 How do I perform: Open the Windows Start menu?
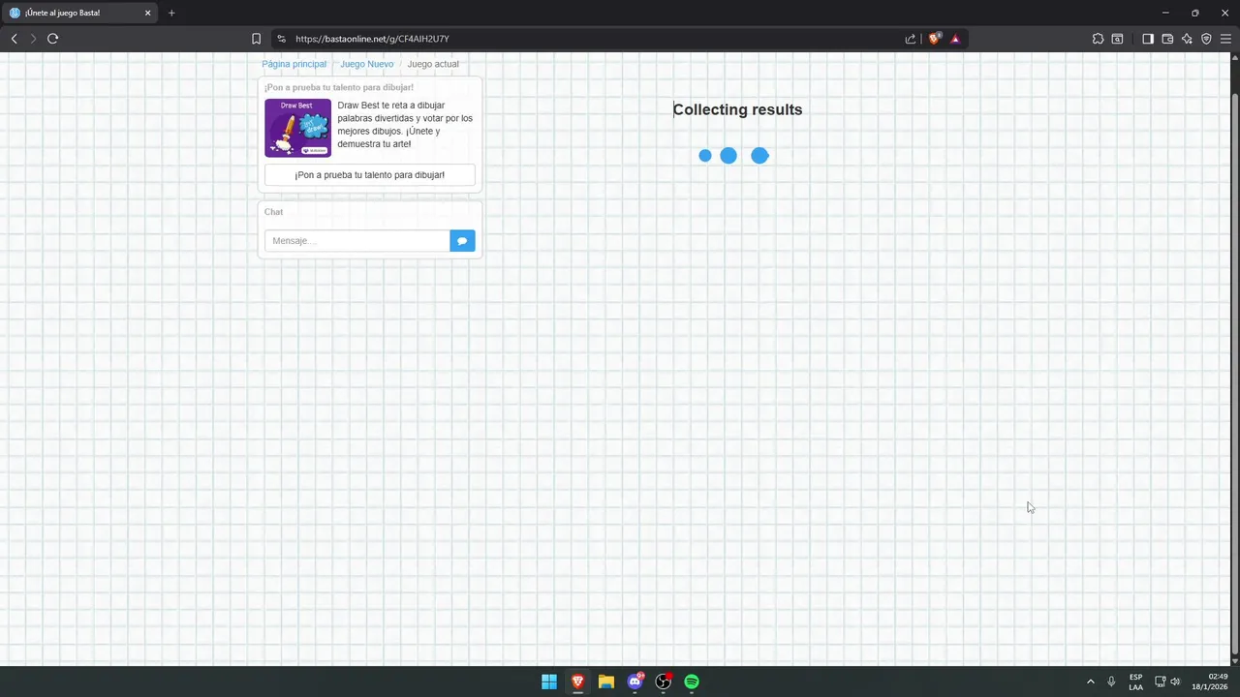point(549,682)
